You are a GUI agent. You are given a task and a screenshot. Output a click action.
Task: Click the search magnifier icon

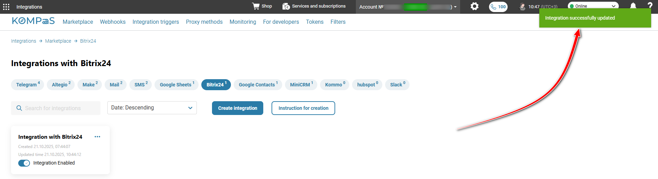pyautogui.click(x=19, y=108)
